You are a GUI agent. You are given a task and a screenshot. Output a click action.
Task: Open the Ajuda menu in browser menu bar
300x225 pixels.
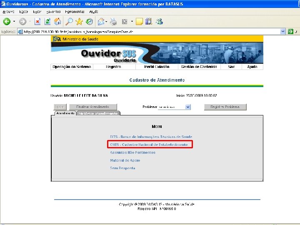tap(94, 12)
